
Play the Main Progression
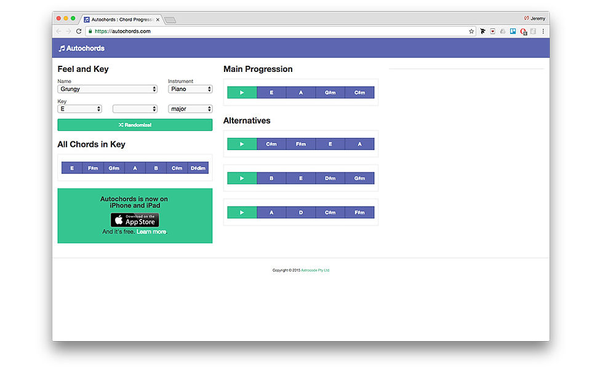point(242,93)
